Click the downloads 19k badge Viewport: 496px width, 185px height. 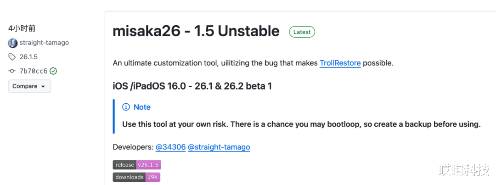pos(136,177)
